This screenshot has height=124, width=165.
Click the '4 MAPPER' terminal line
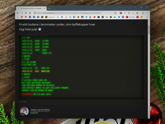click(26, 56)
